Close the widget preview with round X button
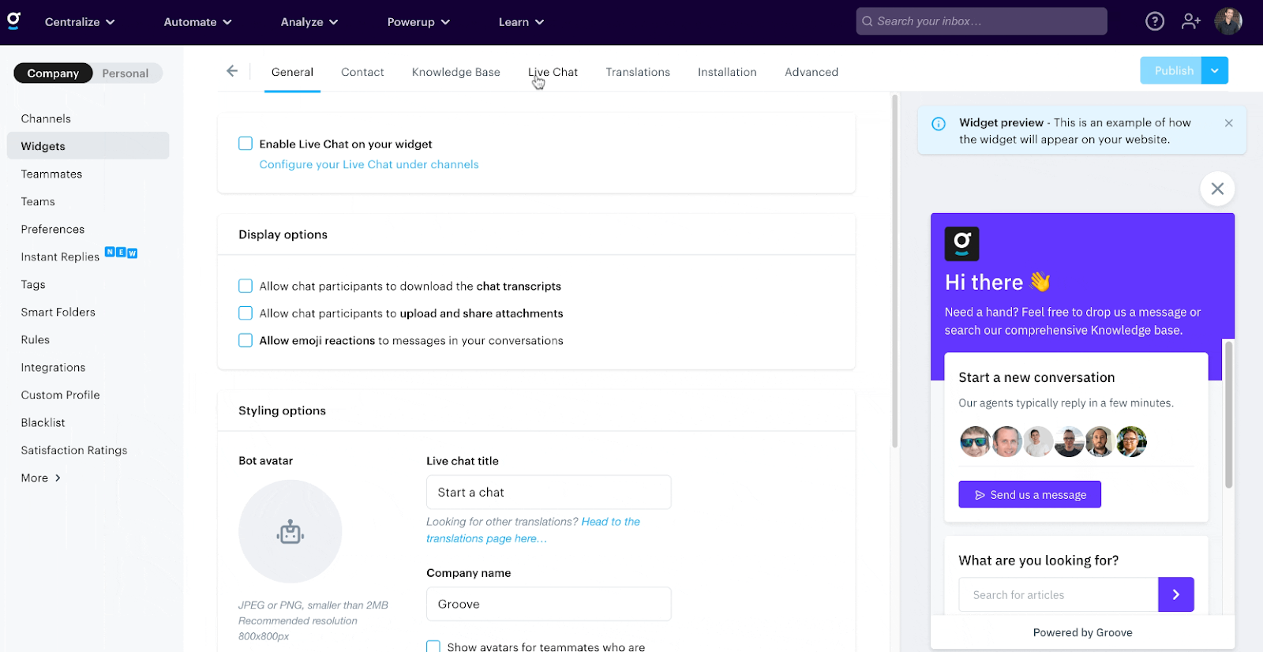 point(1216,189)
